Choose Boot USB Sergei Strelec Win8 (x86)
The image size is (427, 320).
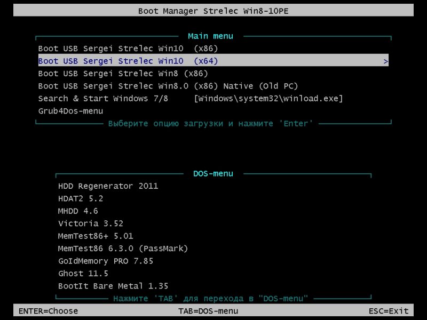(x=123, y=74)
